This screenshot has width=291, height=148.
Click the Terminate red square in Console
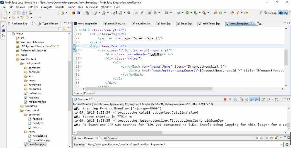[225, 99]
